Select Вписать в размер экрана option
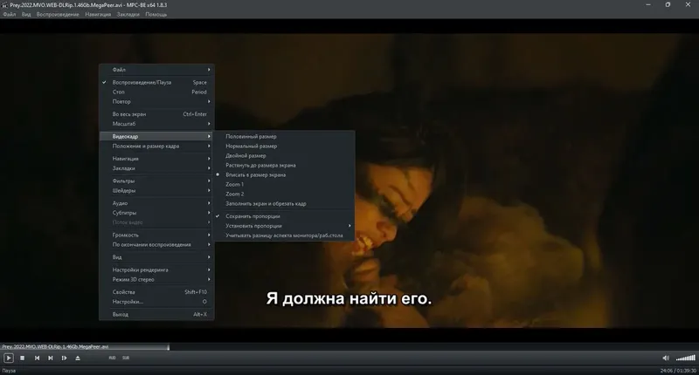Screen dimensions: 699x375 [284, 174]
